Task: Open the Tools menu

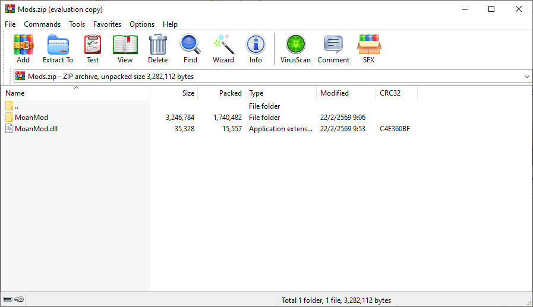Action: pos(77,24)
